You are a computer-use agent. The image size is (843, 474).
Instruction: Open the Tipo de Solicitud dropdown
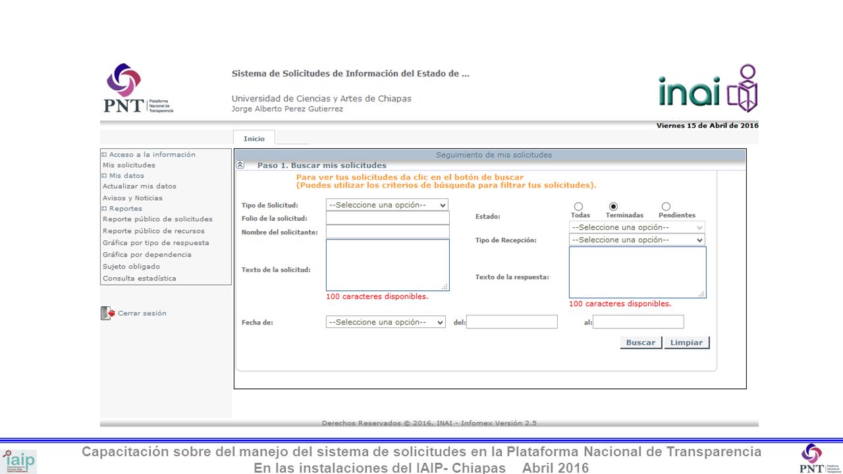(x=387, y=205)
